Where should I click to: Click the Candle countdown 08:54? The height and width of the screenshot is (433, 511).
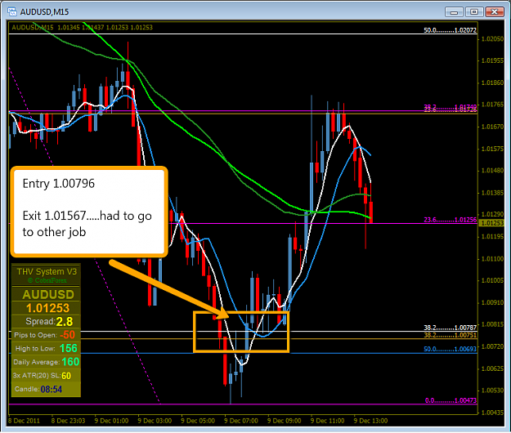pos(52,389)
